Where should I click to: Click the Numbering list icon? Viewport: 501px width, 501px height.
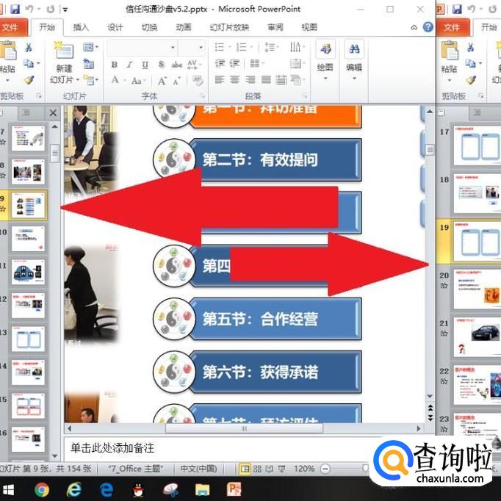click(241, 47)
